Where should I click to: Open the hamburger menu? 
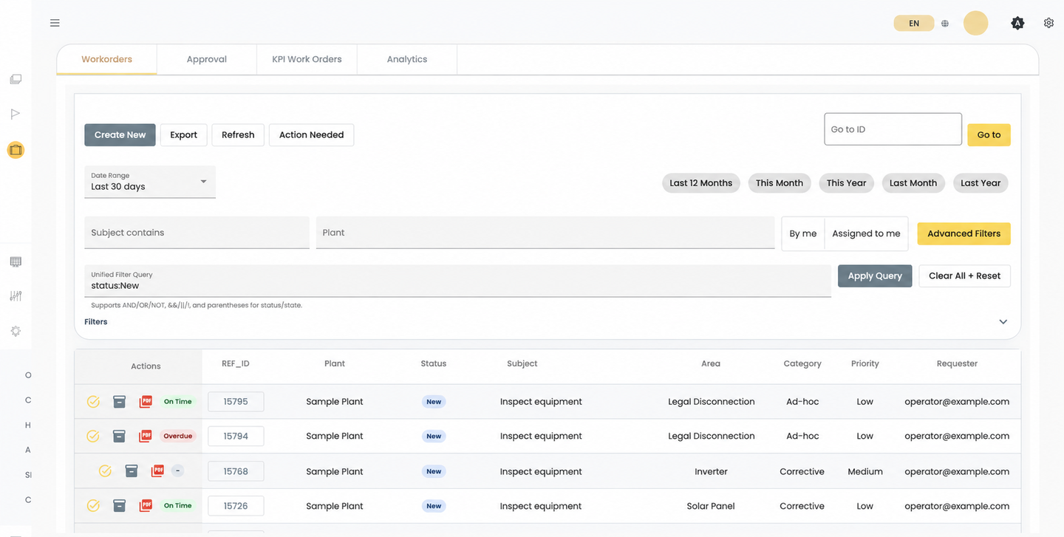(x=55, y=23)
